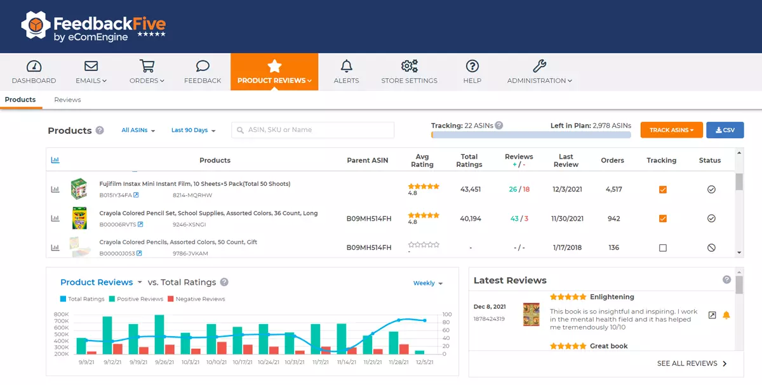This screenshot has height=385, width=762.
Task: Change the Weekly chart interval dropdown
Action: click(x=427, y=284)
